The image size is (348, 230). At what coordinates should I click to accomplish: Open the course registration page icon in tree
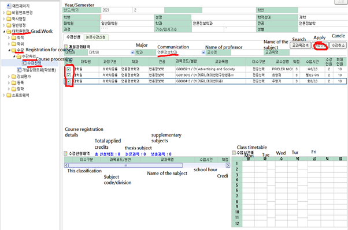point(24,63)
